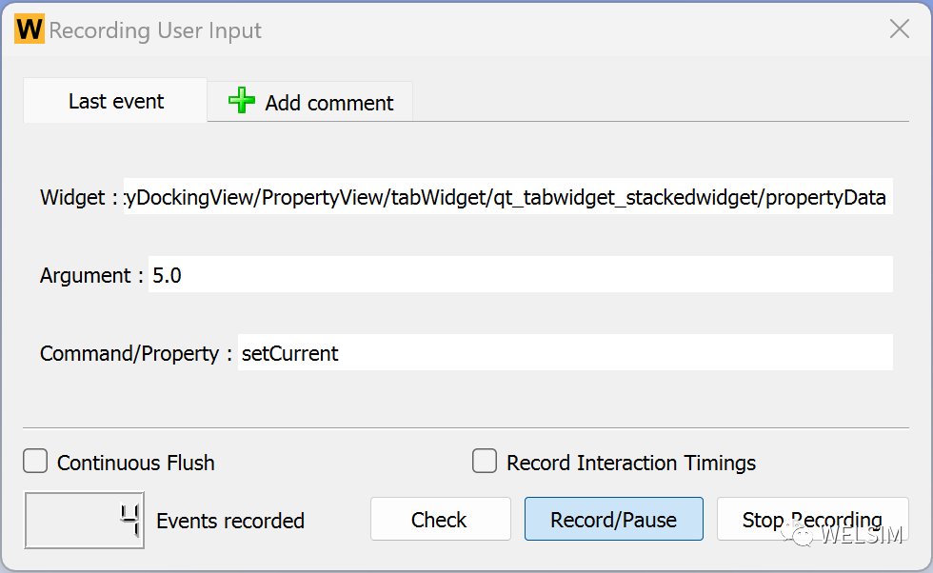Close the Recording User Input dialog
Screen dimensions: 933x573
pyautogui.click(x=899, y=29)
